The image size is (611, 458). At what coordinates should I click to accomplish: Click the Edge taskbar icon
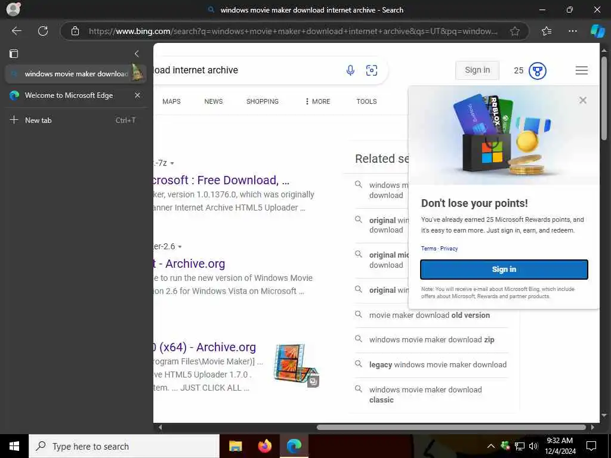(x=294, y=446)
